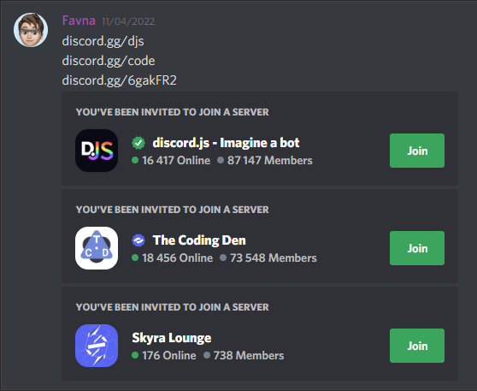Click the 11/04/2022 message timestamp
The image size is (477, 391).
pyautogui.click(x=128, y=21)
